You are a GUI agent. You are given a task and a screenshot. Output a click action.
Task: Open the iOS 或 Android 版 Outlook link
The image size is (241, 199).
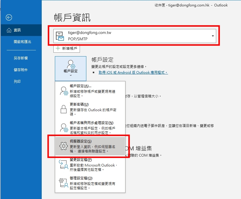pyautogui.click(x=133, y=73)
